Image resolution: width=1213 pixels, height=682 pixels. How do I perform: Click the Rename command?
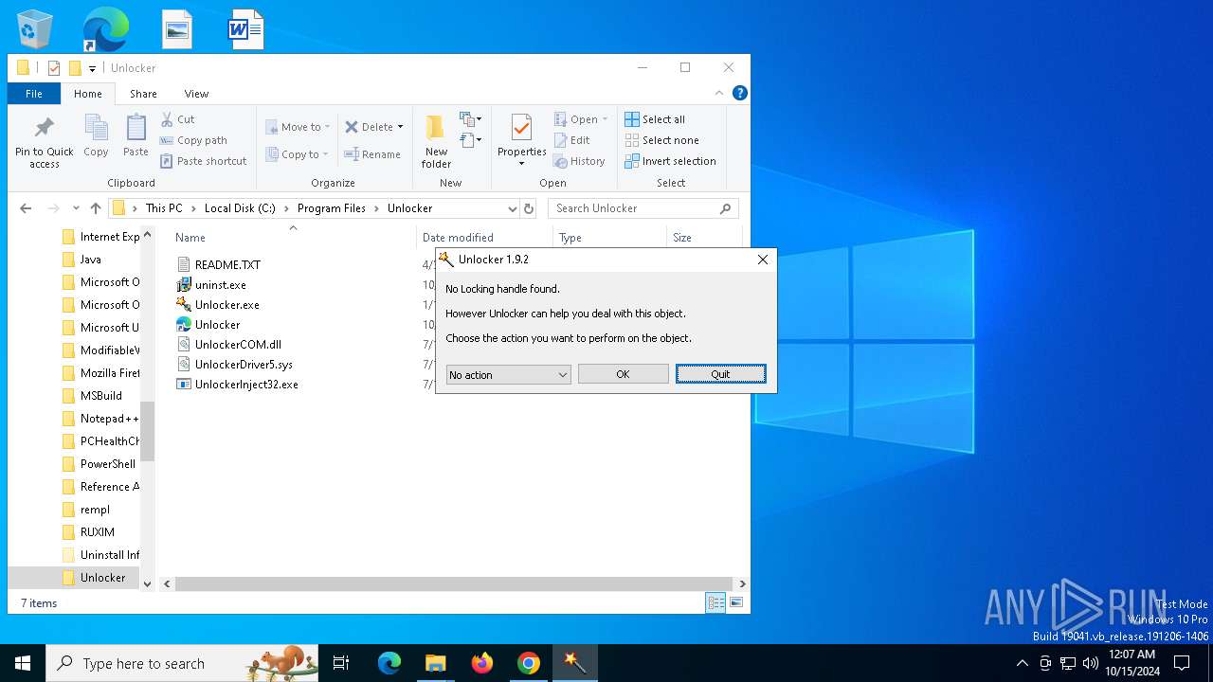coord(371,154)
